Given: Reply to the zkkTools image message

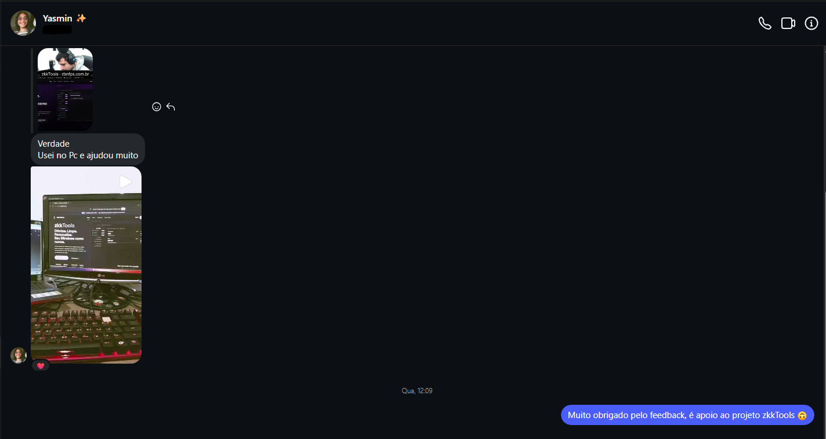Looking at the screenshot, I should click(x=171, y=107).
